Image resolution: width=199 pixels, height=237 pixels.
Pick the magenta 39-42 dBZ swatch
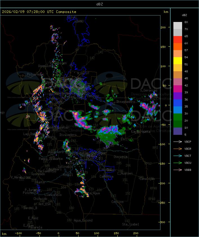click(x=178, y=89)
